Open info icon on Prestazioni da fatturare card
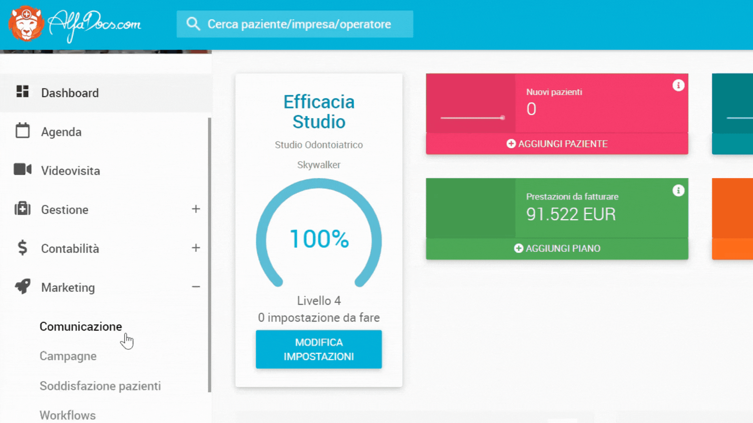Image resolution: width=753 pixels, height=423 pixels. coord(678,190)
